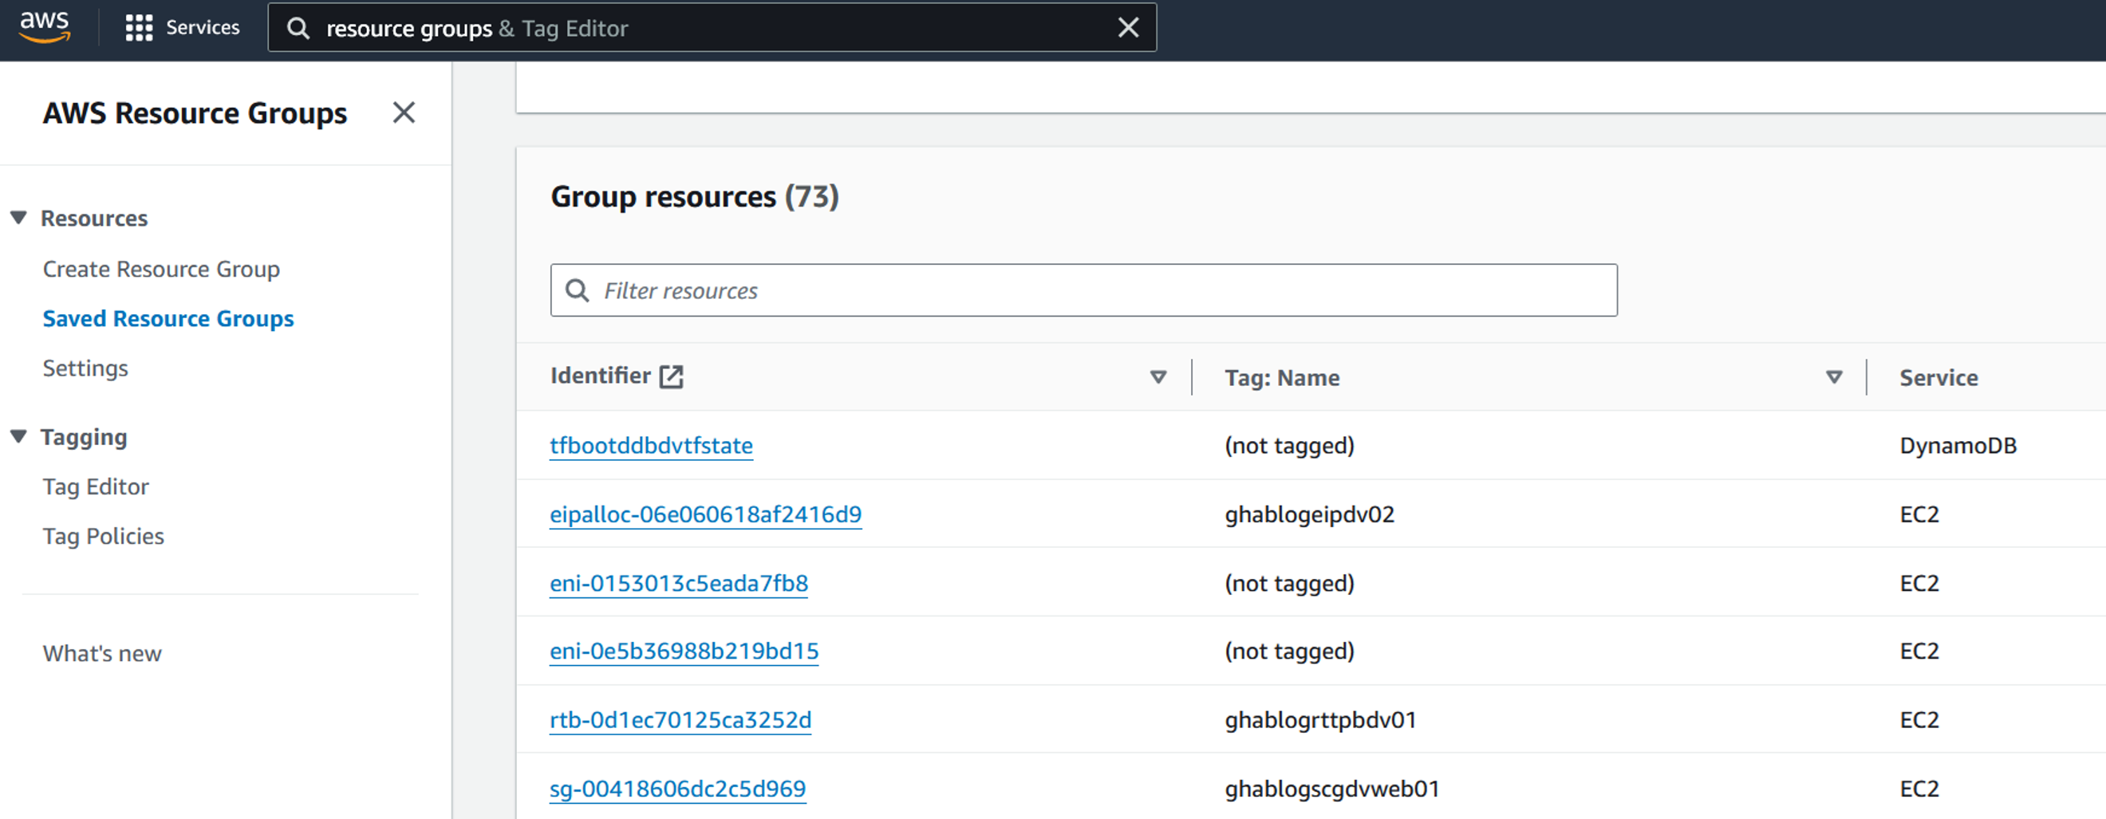Collapse the Resources section

click(18, 218)
